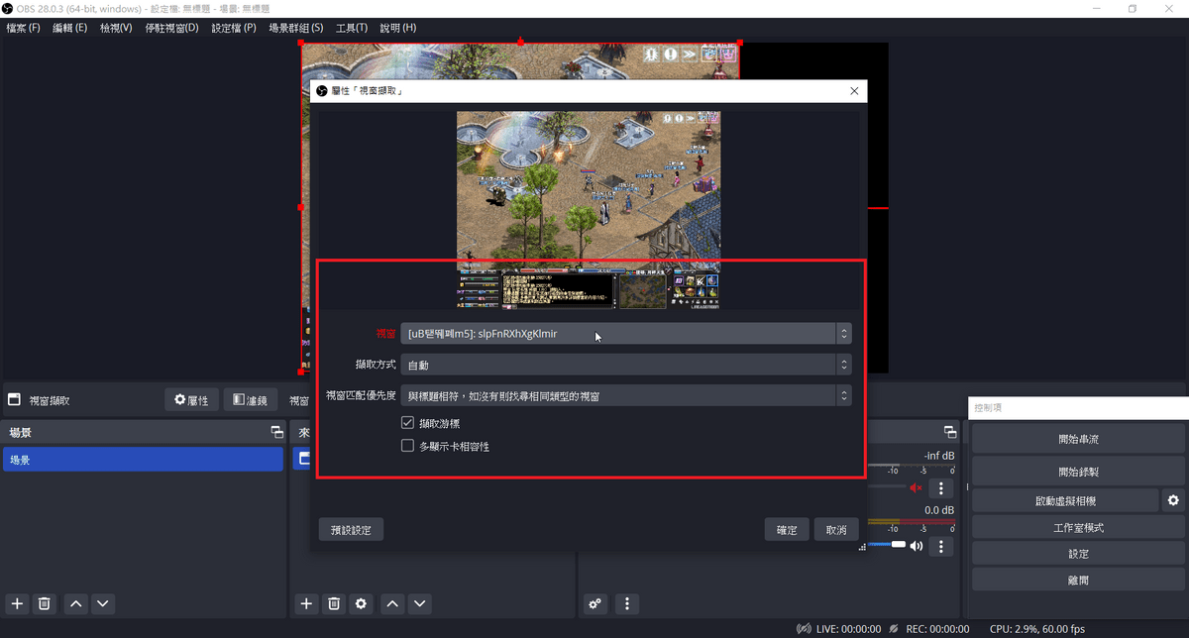Click the 預設設定 button in properties dialog
Screen dimensions: 1189x638
[351, 529]
